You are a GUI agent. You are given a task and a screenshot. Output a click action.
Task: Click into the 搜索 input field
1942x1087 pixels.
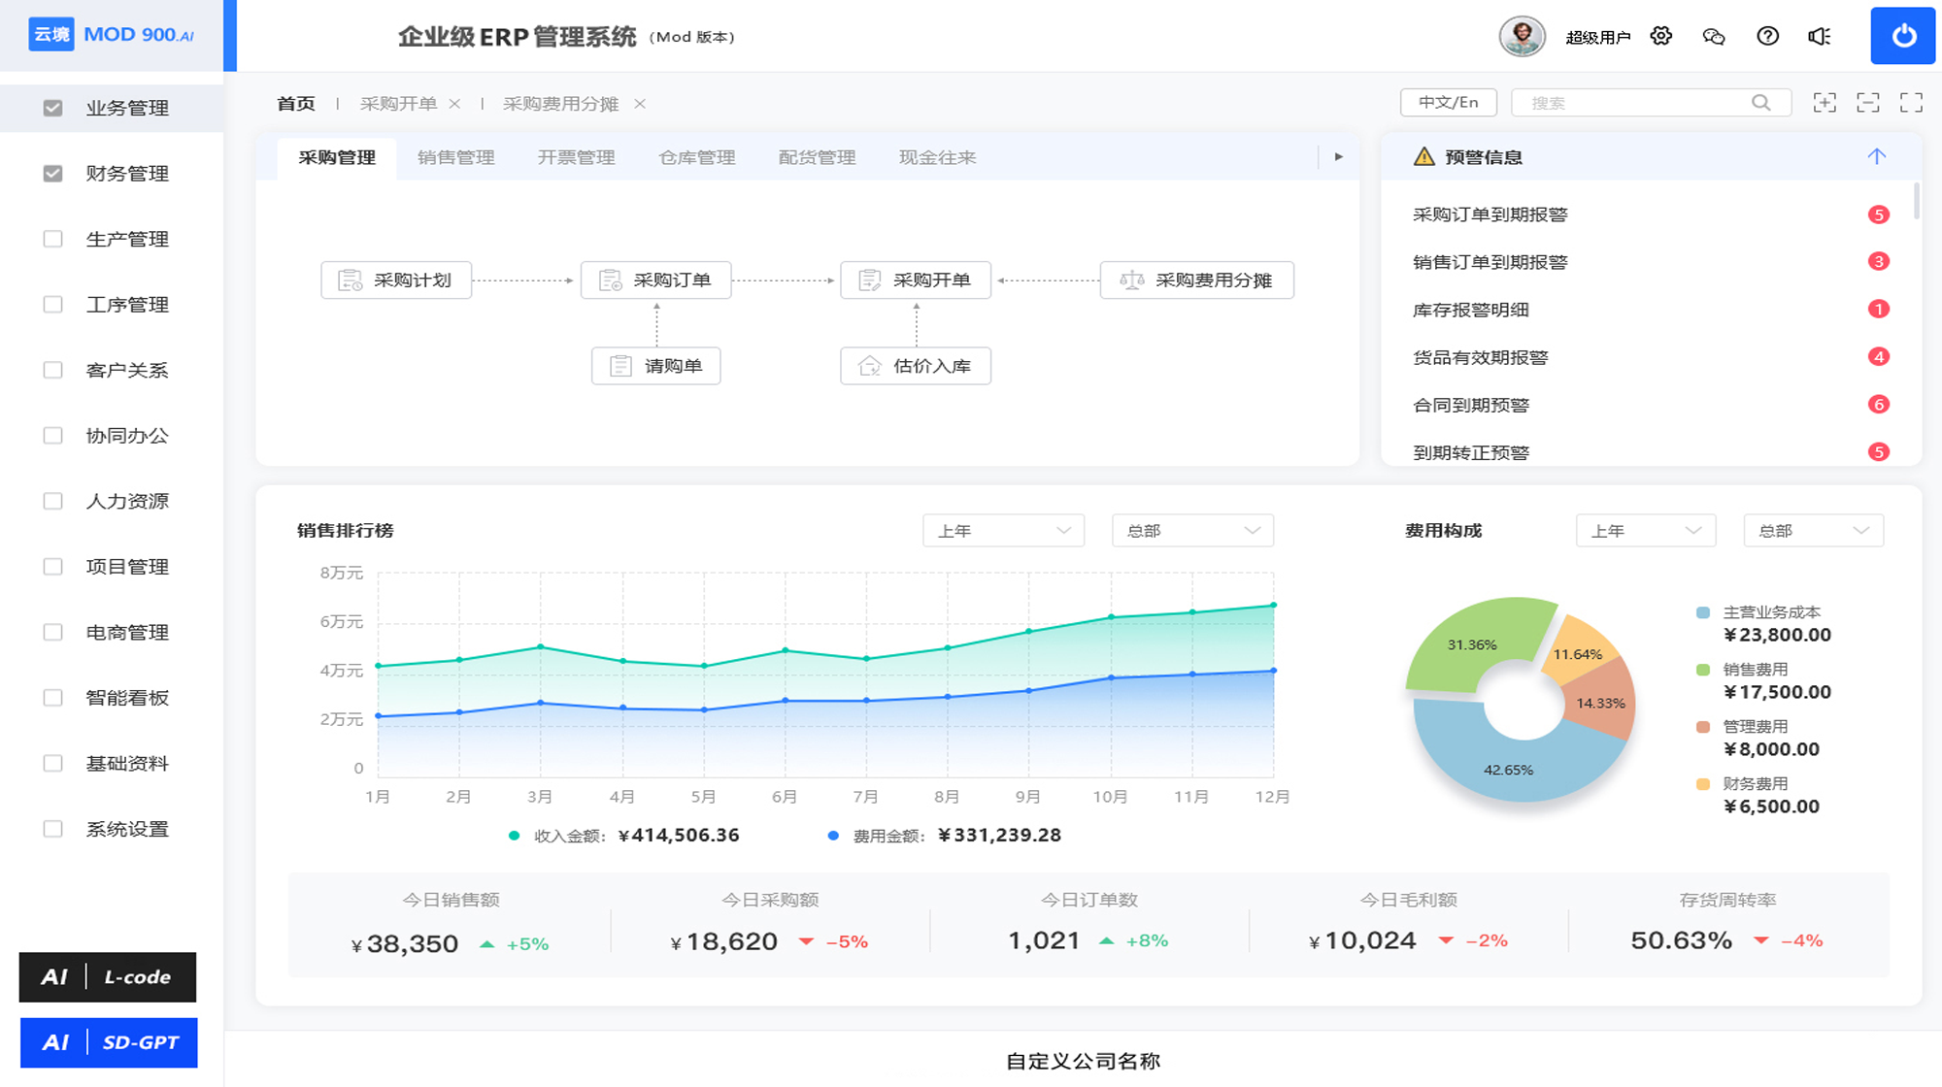point(1651,102)
